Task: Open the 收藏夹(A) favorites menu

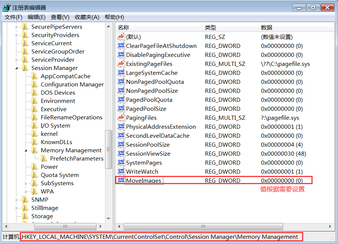Action: point(87,17)
